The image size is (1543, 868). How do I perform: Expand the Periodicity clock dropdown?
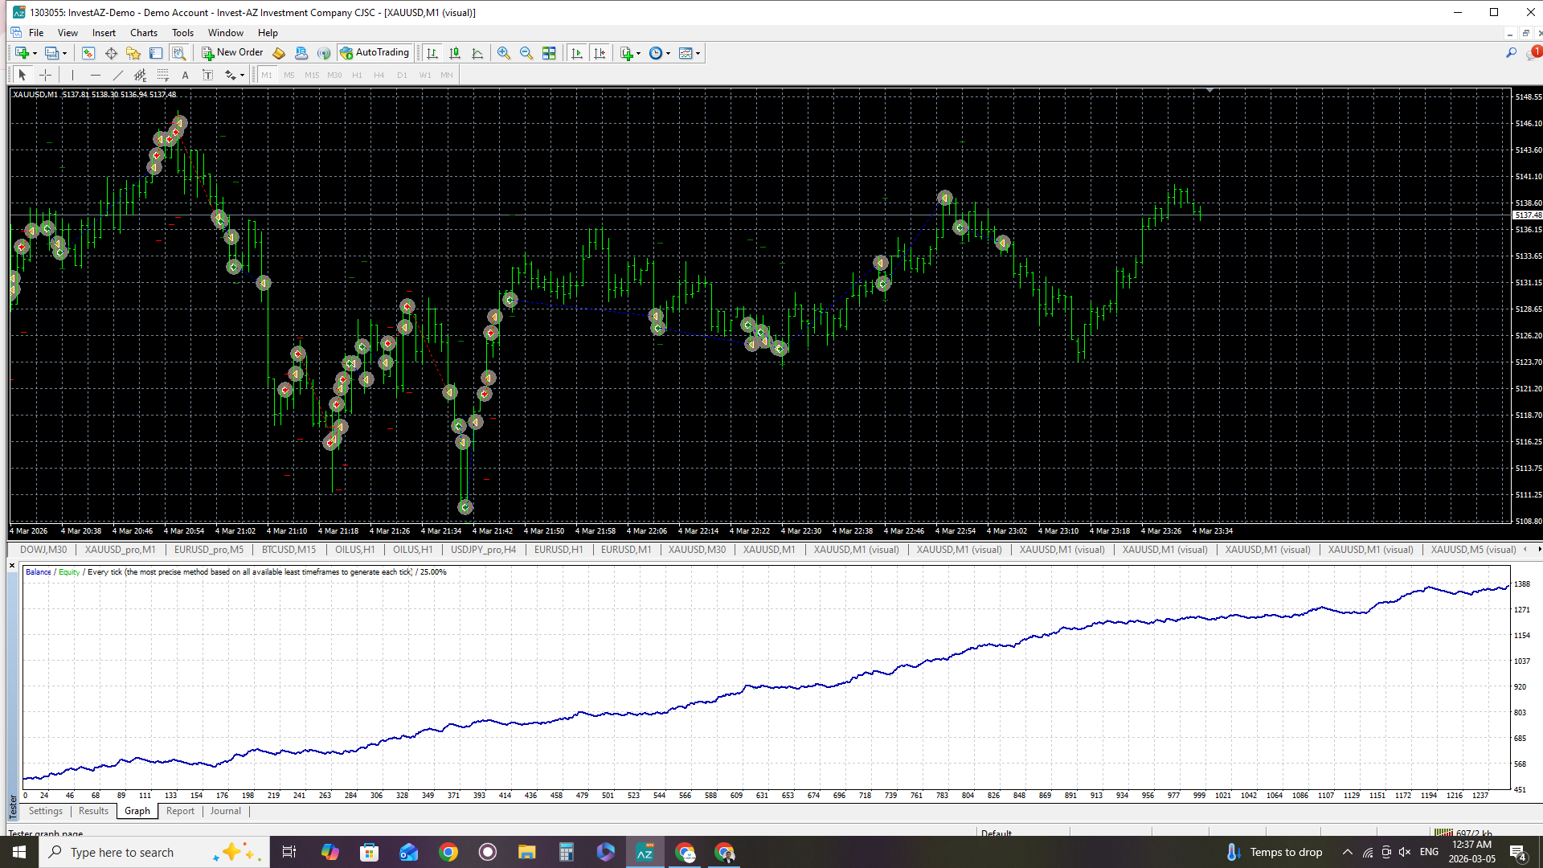point(669,54)
